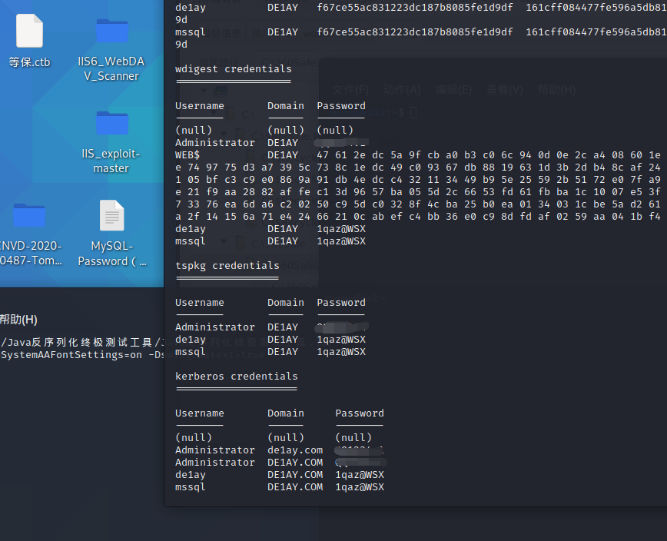Screen dimensions: 667x541
Task: Open faint 查看(V) menu behind terminal
Action: tap(505, 90)
